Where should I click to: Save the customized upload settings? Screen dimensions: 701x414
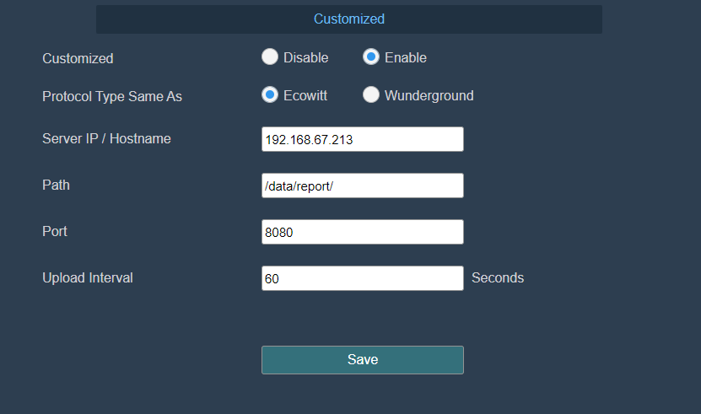[x=363, y=360]
